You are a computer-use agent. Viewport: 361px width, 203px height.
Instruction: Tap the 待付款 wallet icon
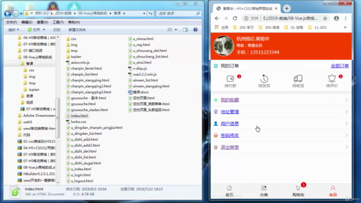tap(230, 79)
